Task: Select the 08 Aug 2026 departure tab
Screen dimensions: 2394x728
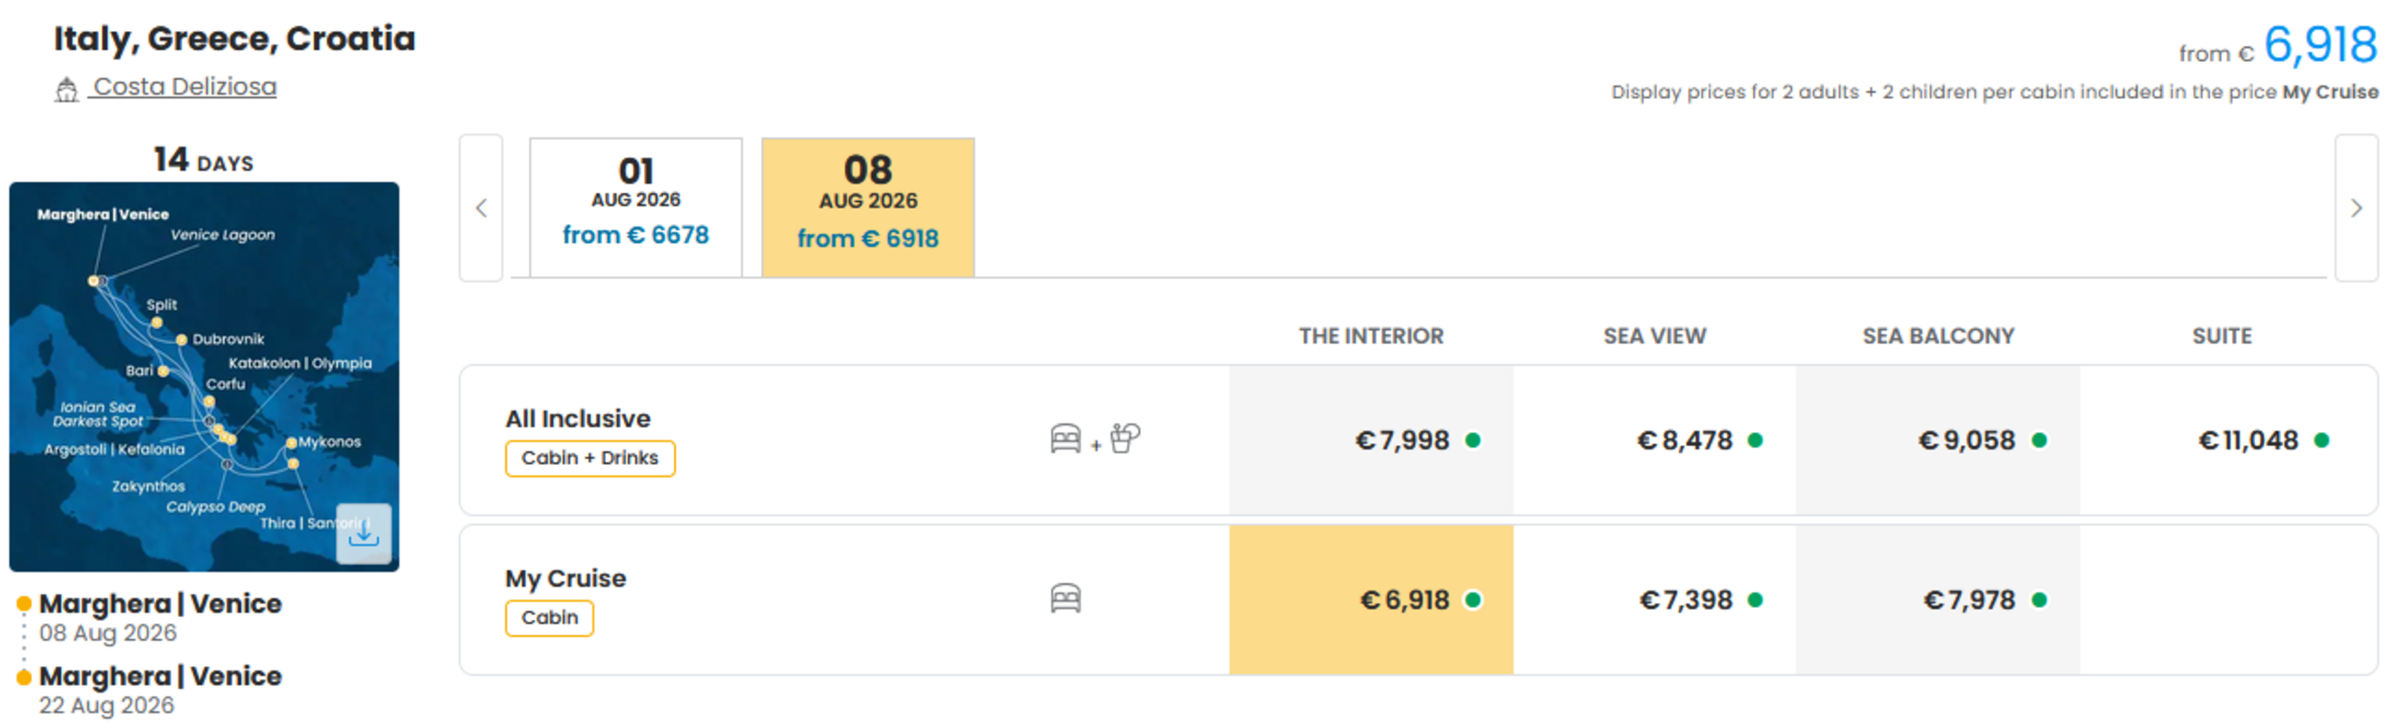Action: (868, 207)
